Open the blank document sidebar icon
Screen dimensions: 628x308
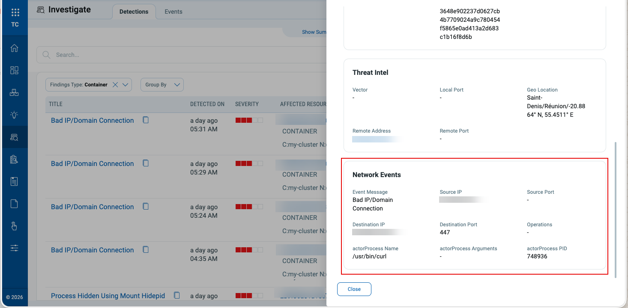point(14,204)
